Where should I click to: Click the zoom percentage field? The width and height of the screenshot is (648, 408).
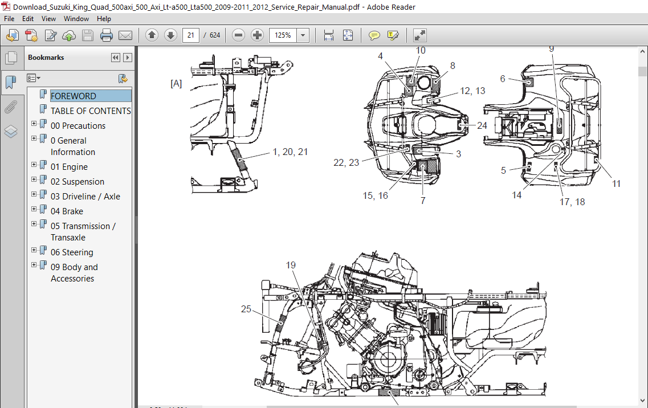coord(283,35)
